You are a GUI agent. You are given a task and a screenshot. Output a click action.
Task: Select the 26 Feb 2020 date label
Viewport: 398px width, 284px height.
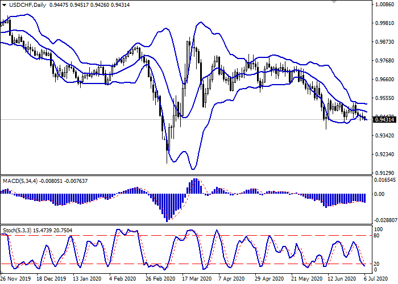coord(160,279)
